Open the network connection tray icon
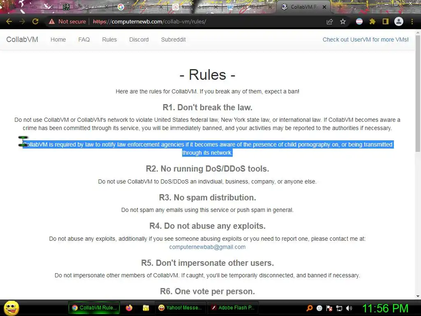421x316 pixels. click(x=339, y=308)
